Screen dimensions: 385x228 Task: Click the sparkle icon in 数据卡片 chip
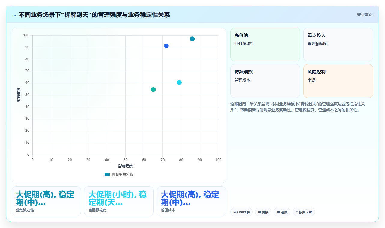tap(297, 212)
